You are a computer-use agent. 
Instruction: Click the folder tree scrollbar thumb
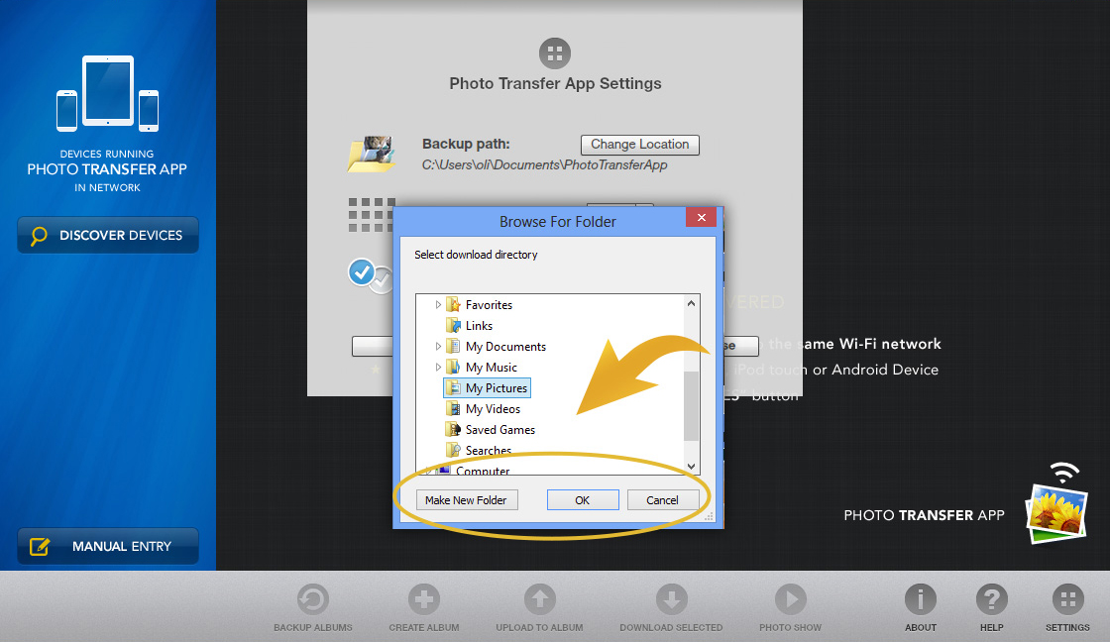coord(691,405)
